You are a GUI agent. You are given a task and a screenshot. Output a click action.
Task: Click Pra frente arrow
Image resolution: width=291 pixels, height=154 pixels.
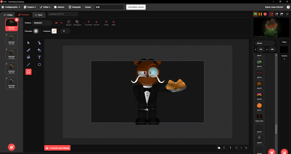tap(89, 22)
